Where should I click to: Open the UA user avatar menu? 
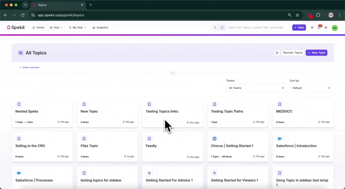point(334,28)
